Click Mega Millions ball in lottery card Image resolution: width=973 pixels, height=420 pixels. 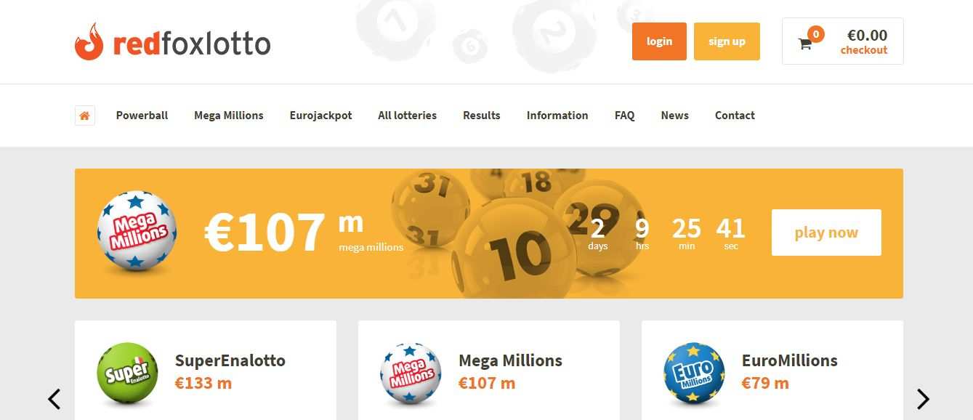pyautogui.click(x=411, y=373)
